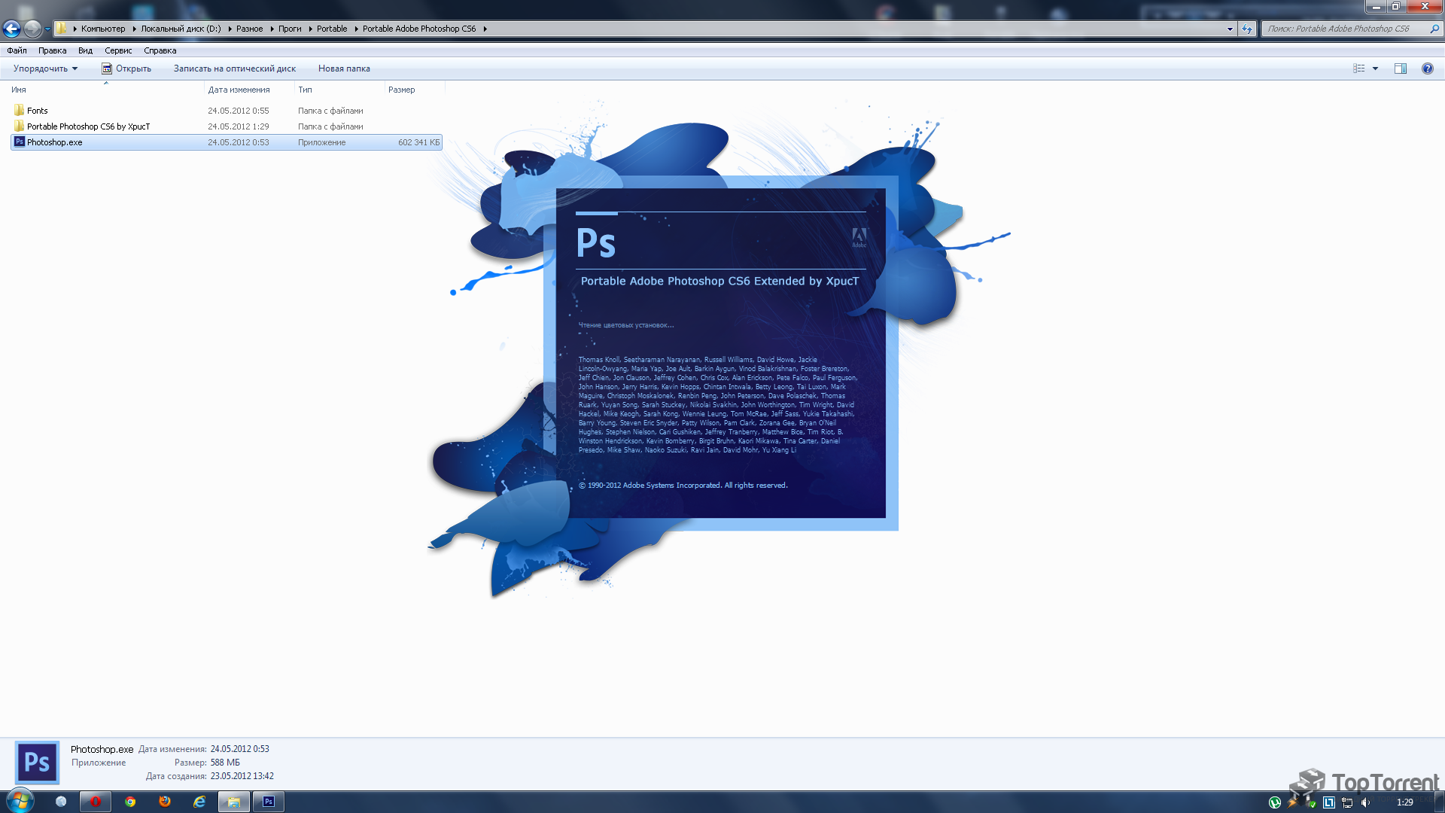Click Проги in the address breadcrumb
This screenshot has width=1445, height=813.
coord(290,29)
